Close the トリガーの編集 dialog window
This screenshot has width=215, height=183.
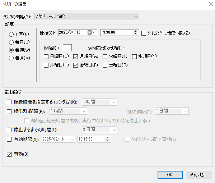click(211, 4)
